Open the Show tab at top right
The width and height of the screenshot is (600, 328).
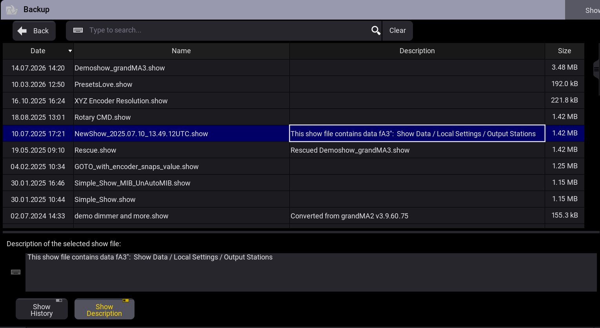point(583,10)
